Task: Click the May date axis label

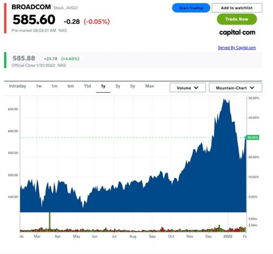Action: click(x=76, y=237)
